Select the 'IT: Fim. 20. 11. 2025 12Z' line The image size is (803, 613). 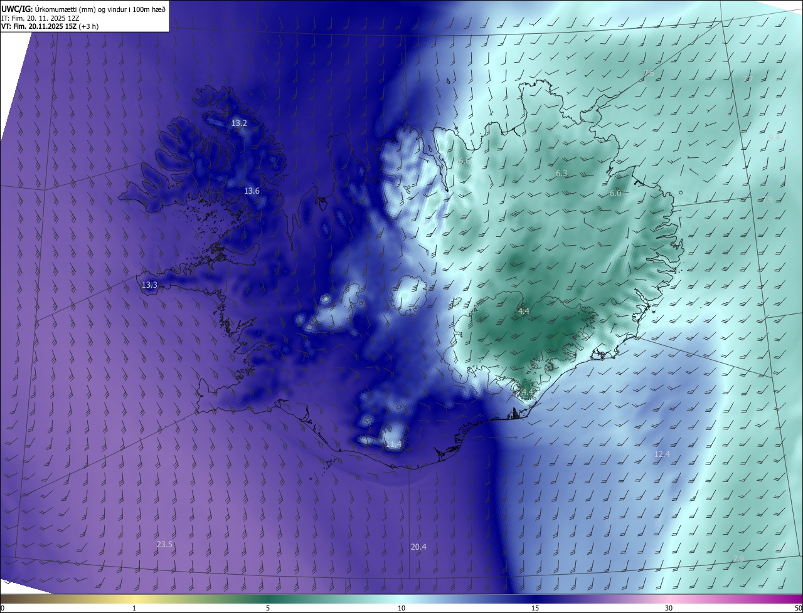click(x=41, y=18)
